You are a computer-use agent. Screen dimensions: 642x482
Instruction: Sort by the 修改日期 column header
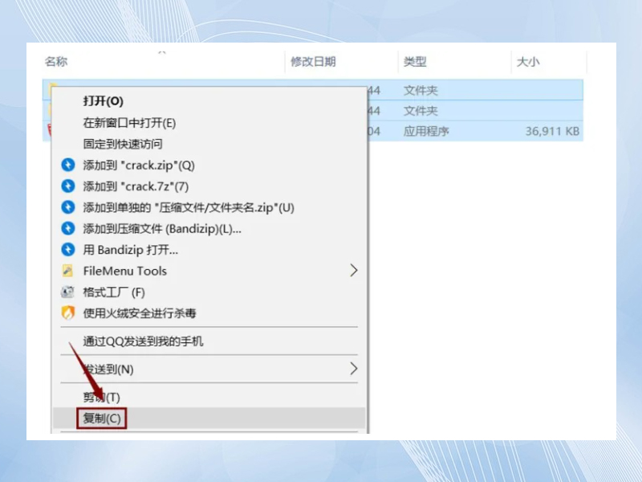313,62
